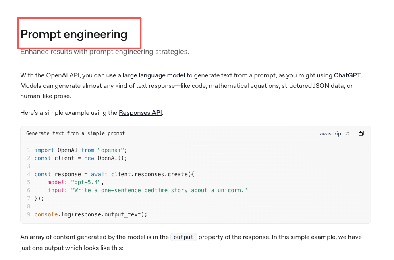Copy the code snippet with the copy icon

coord(361,133)
